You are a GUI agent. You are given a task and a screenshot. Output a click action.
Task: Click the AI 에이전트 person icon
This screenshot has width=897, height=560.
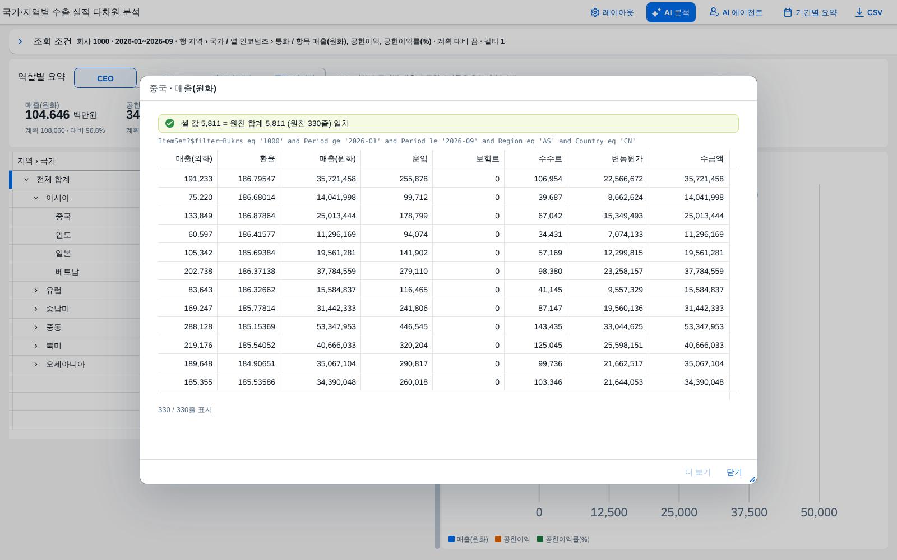point(714,12)
